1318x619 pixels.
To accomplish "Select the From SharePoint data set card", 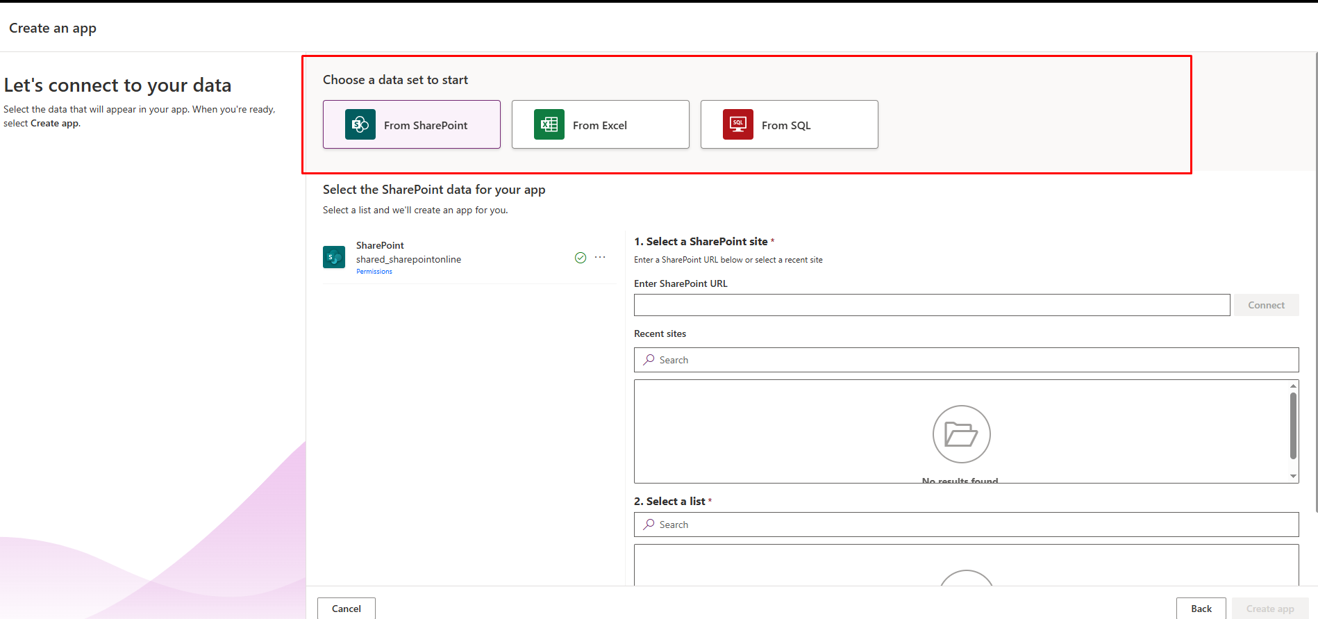I will 412,124.
